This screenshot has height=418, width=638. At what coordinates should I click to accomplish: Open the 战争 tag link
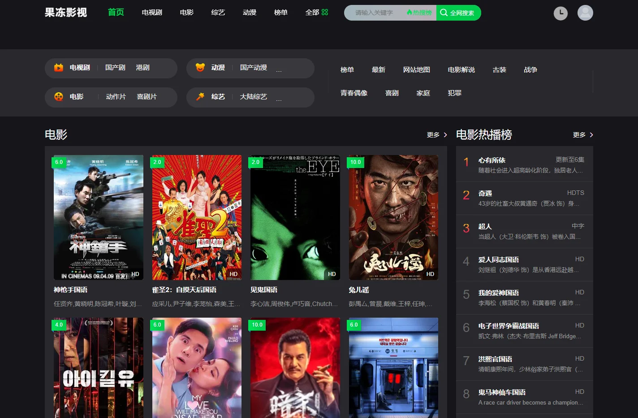[x=530, y=70]
